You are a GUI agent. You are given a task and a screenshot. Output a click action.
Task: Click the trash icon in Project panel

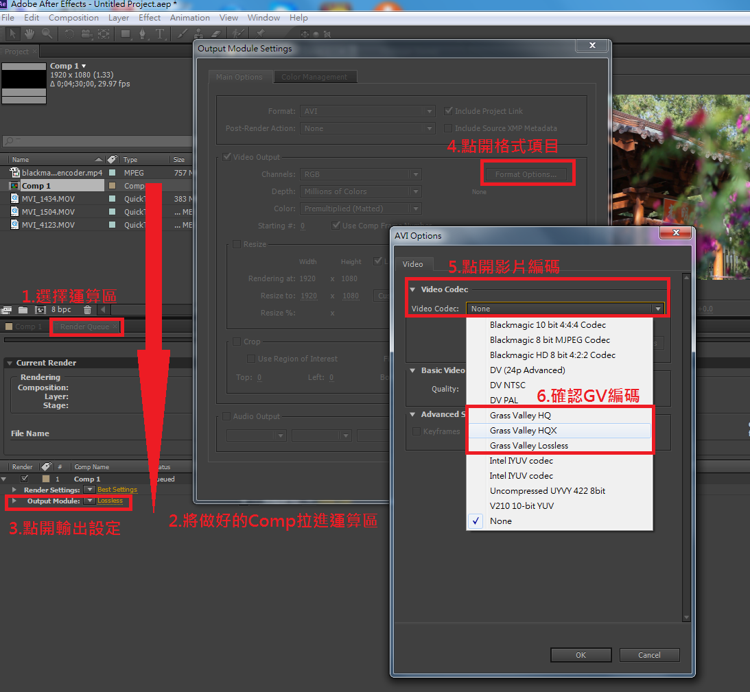(87, 310)
